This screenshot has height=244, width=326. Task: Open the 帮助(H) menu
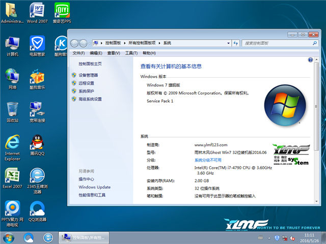pos(149,53)
